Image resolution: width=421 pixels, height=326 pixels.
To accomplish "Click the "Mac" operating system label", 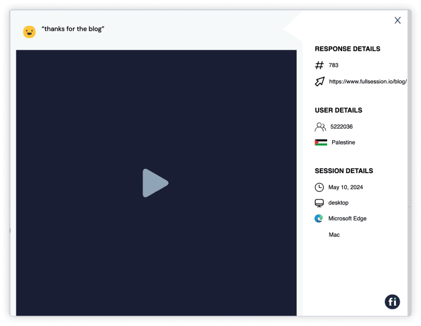I will [x=334, y=235].
